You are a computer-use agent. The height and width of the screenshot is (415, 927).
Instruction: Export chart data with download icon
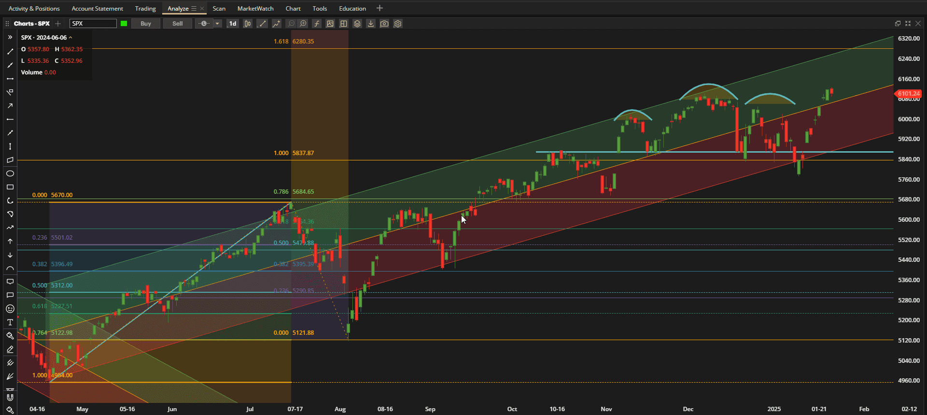tap(371, 23)
